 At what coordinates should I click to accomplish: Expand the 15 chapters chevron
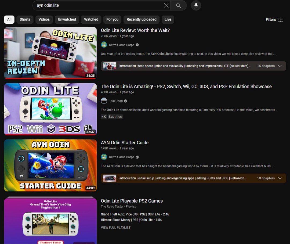click(x=280, y=66)
